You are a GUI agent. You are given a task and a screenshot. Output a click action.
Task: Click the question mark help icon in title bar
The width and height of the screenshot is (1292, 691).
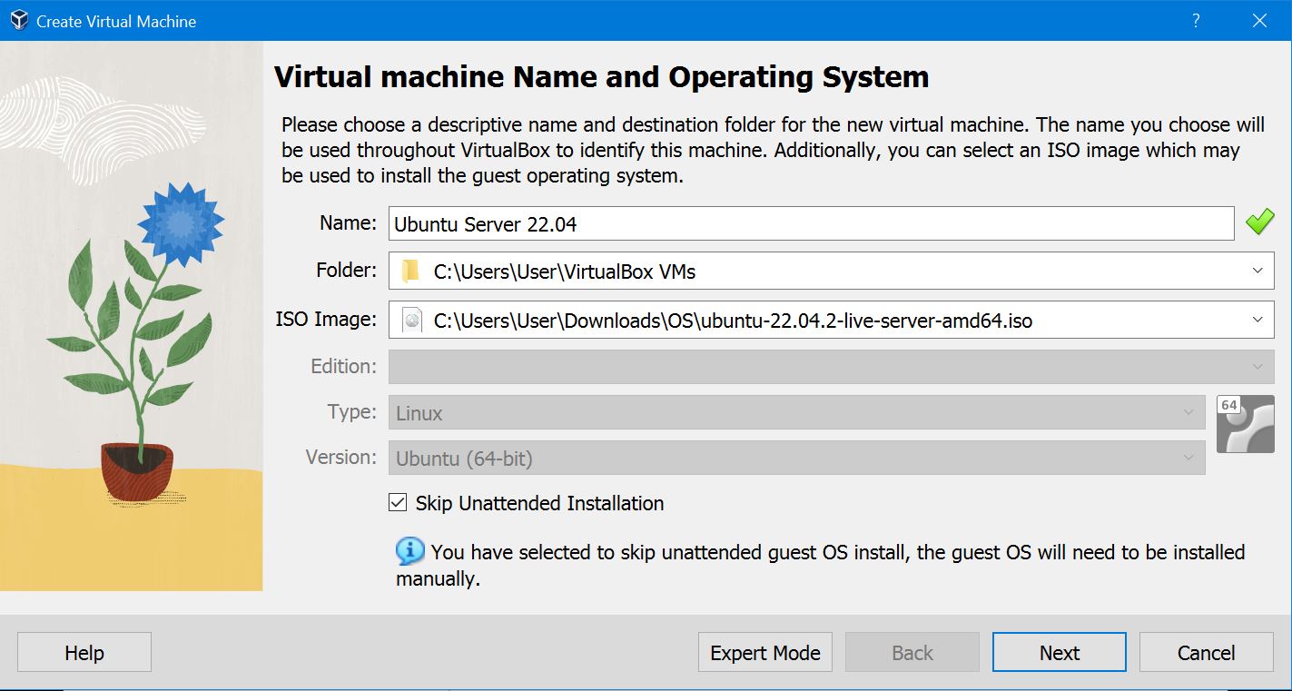click(x=1196, y=20)
